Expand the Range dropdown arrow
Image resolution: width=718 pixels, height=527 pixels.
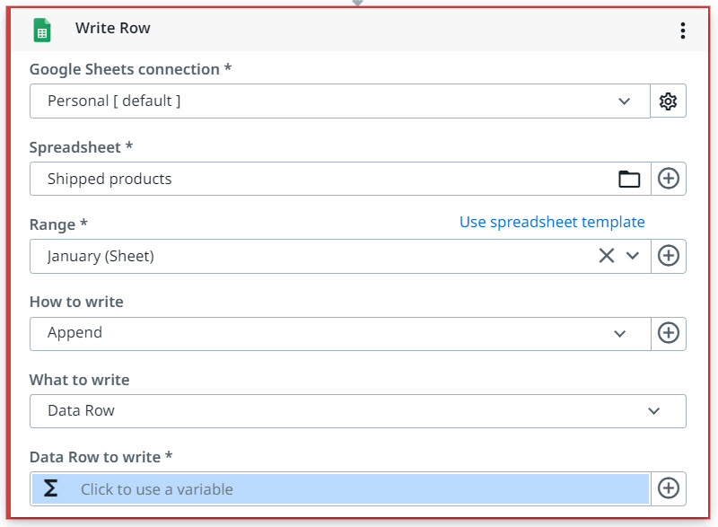pyautogui.click(x=633, y=256)
